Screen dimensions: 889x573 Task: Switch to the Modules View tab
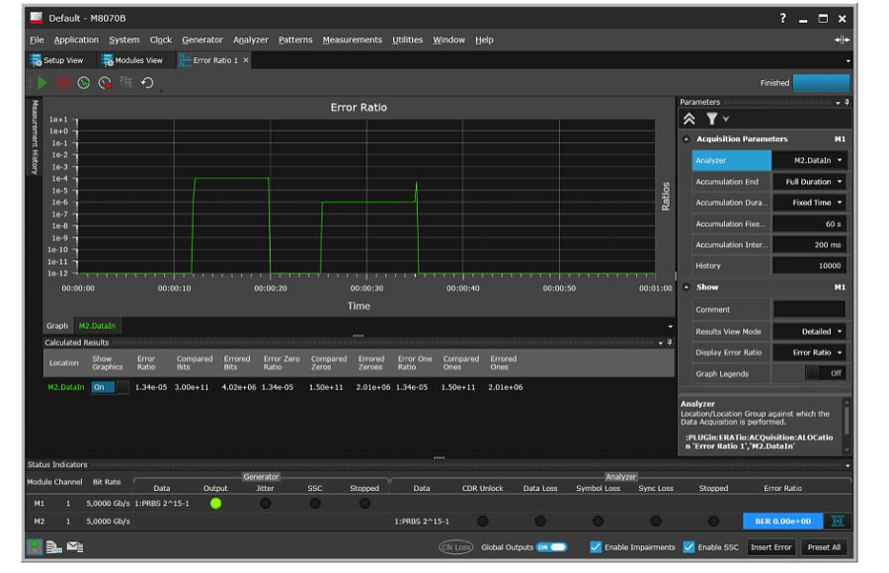(132, 60)
